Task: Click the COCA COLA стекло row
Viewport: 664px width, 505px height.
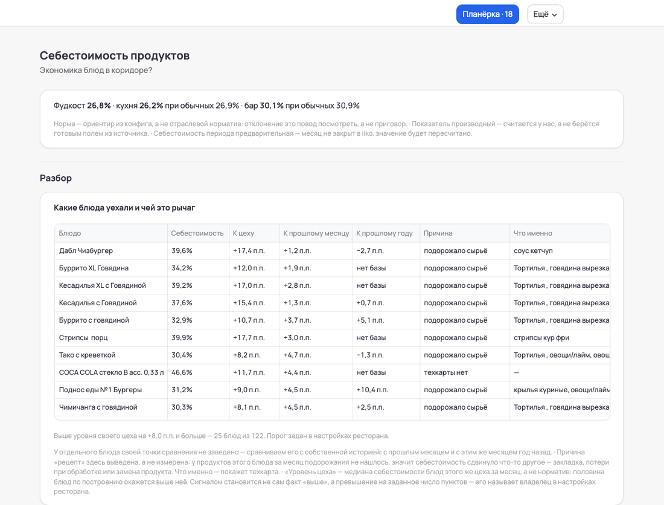Action: coord(332,372)
